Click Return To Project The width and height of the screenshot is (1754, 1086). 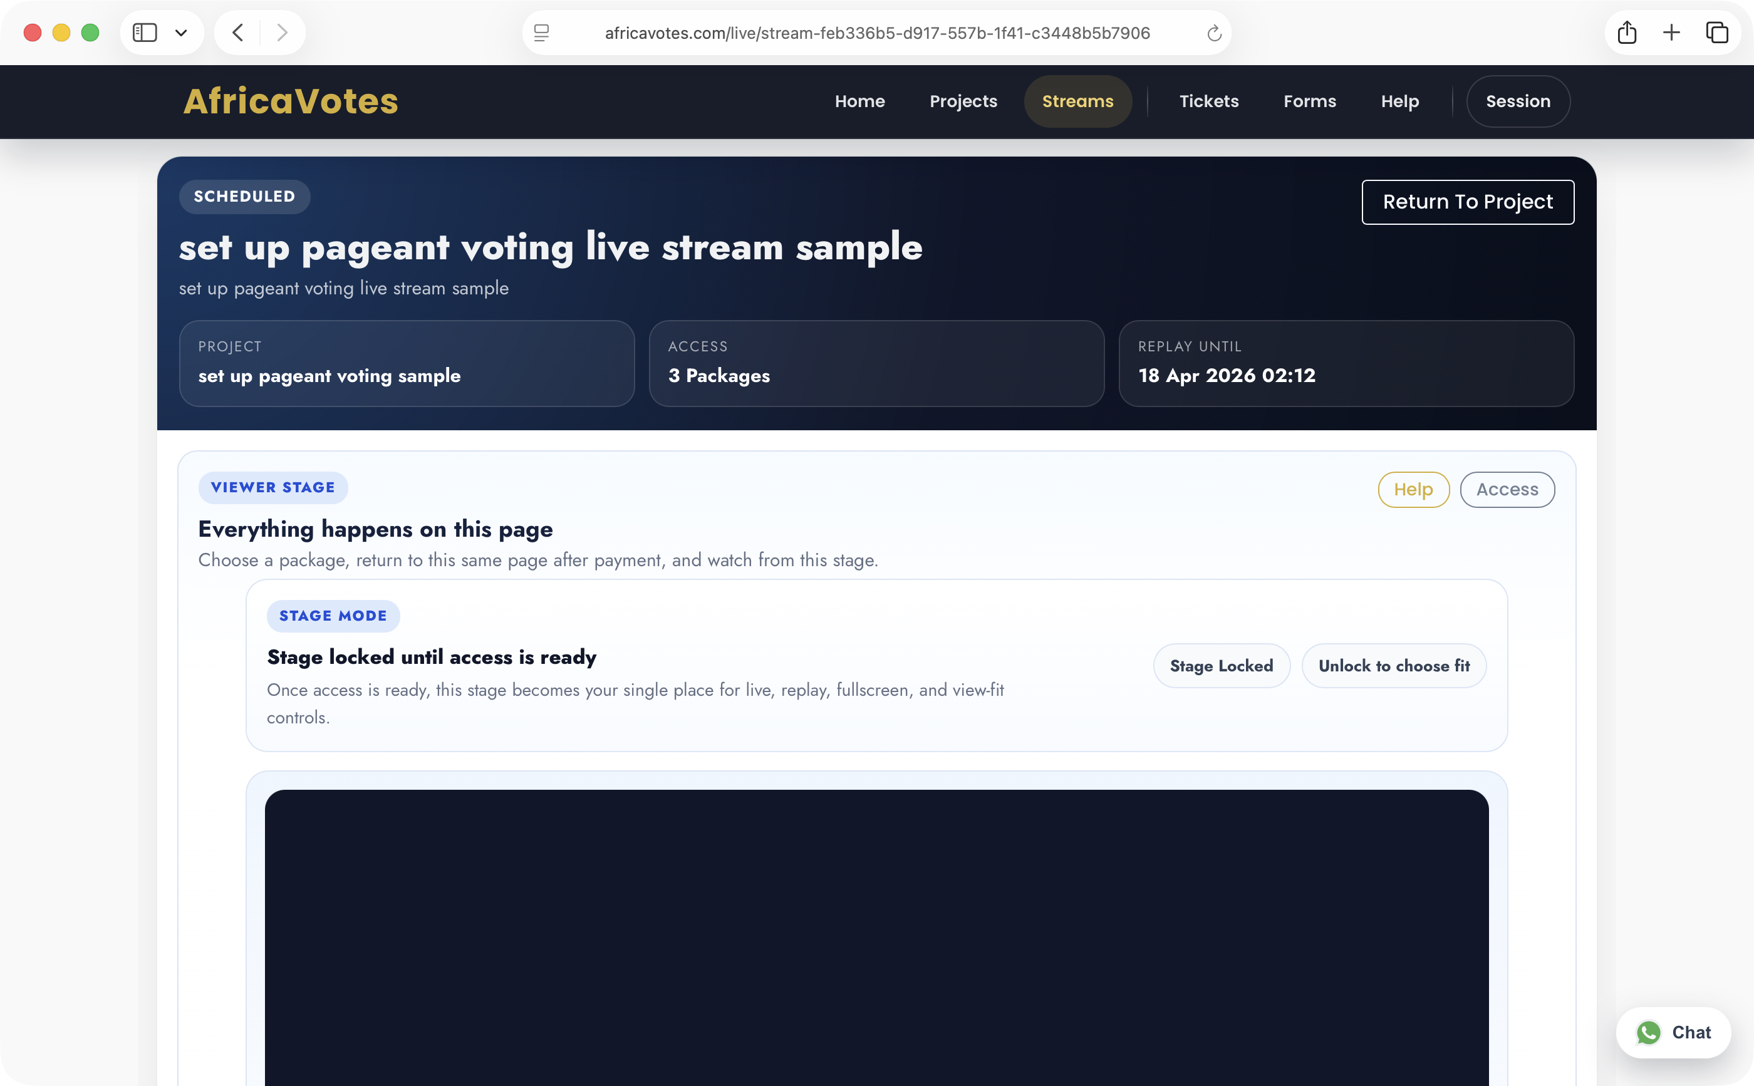pyautogui.click(x=1468, y=202)
